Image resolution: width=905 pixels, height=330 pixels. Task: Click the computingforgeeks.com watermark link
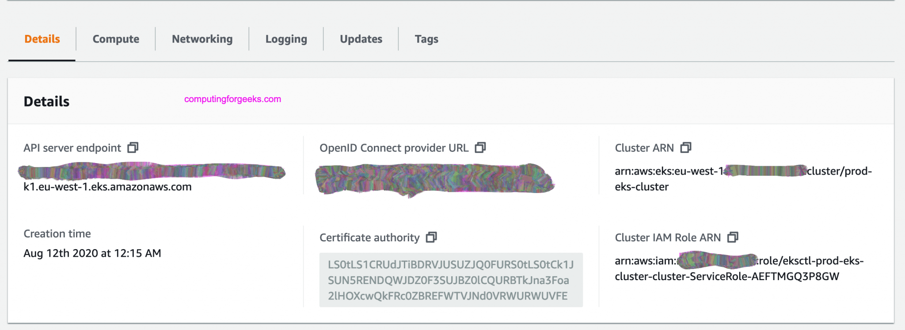coord(232,99)
